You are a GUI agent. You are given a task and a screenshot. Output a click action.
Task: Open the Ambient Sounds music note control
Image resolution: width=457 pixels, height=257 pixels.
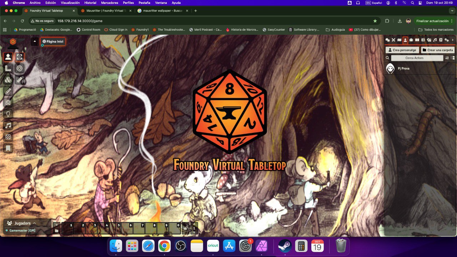click(8, 125)
